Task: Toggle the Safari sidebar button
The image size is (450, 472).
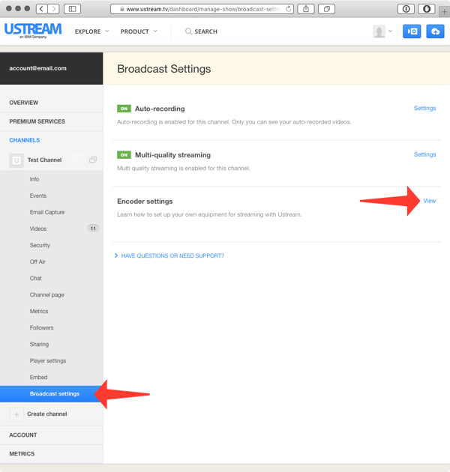Action: click(x=72, y=9)
